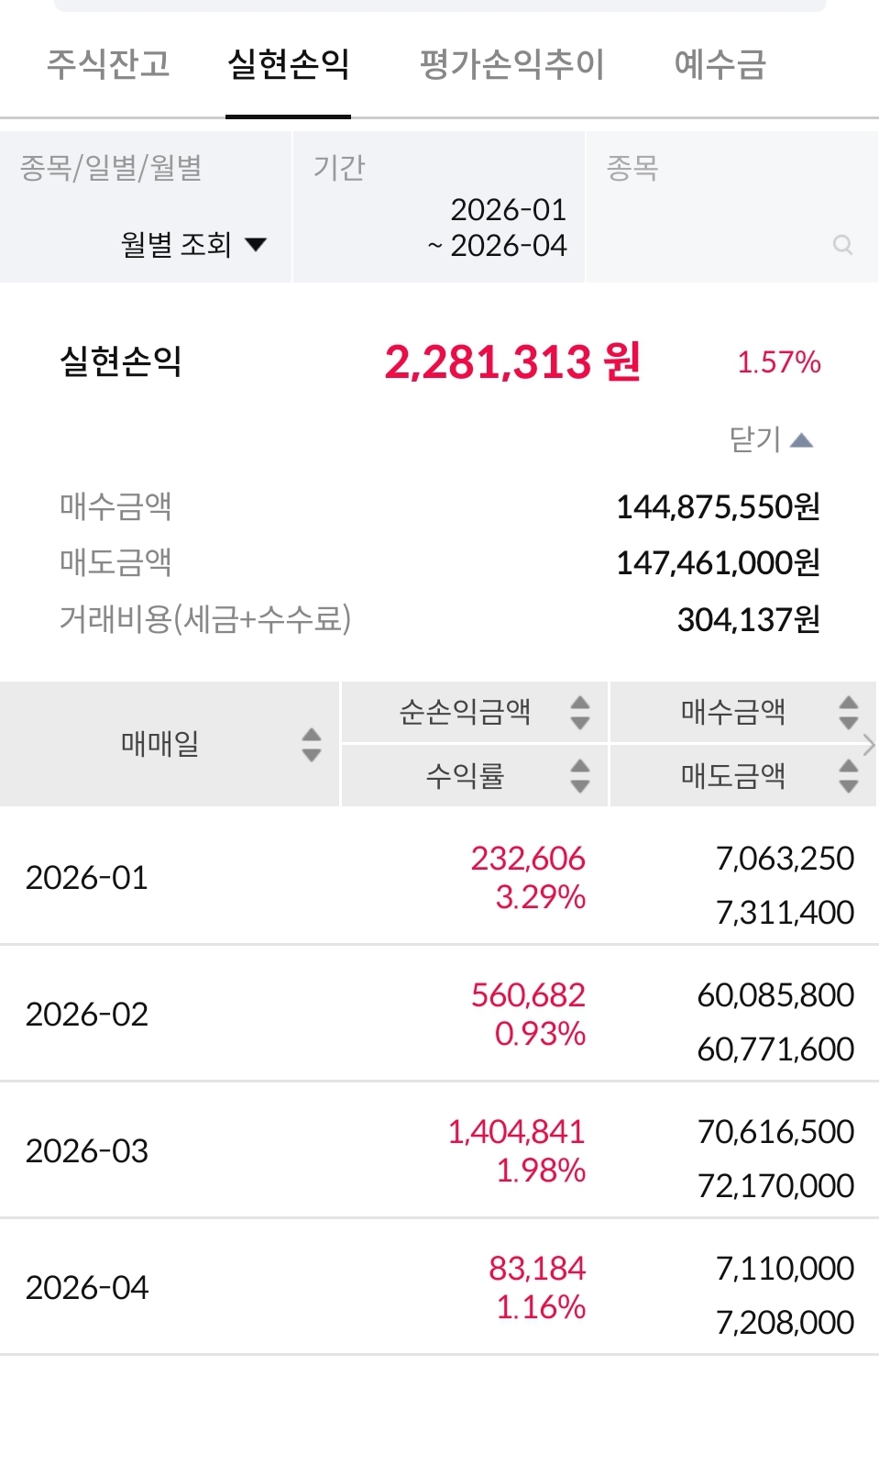Screen dimensions: 879x1476
Task: Sort by 매수금액 column arrows
Action: (849, 713)
